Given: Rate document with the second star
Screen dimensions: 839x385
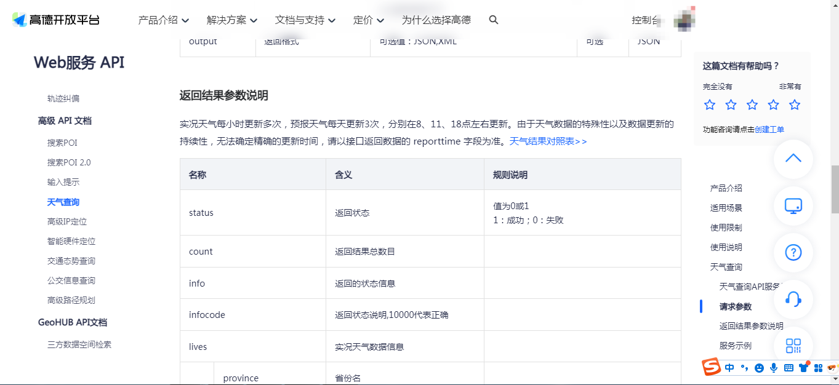Looking at the screenshot, I should coord(731,105).
